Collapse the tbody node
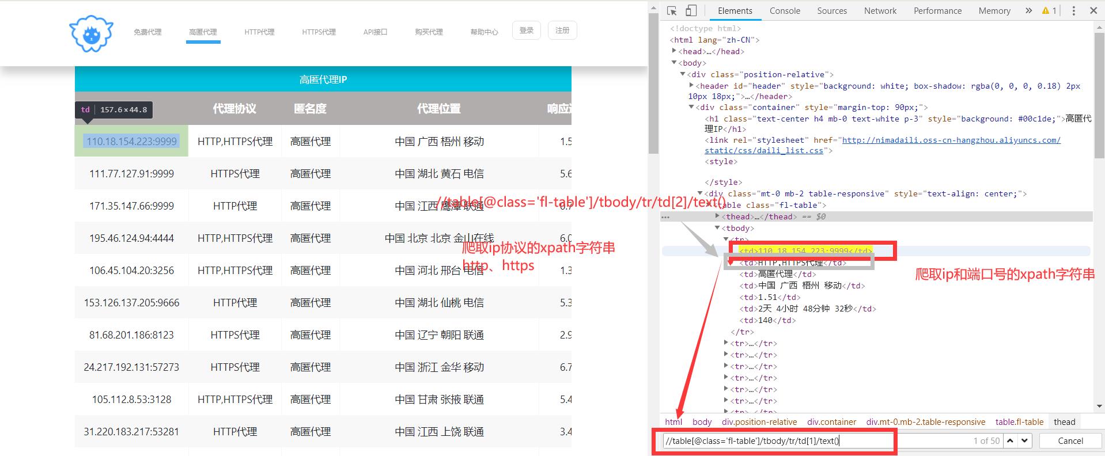The image size is (1105, 456). click(x=717, y=228)
